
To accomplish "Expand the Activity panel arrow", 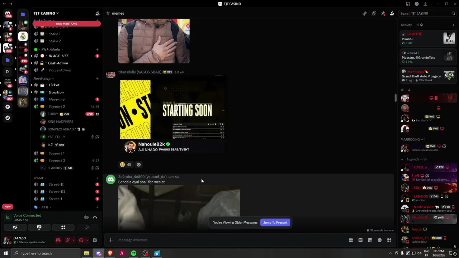I will pos(453,25).
